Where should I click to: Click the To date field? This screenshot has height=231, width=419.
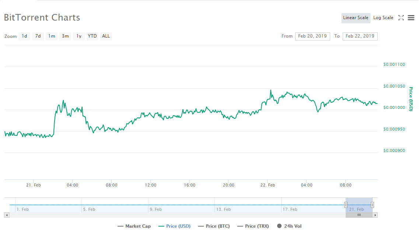(x=360, y=36)
